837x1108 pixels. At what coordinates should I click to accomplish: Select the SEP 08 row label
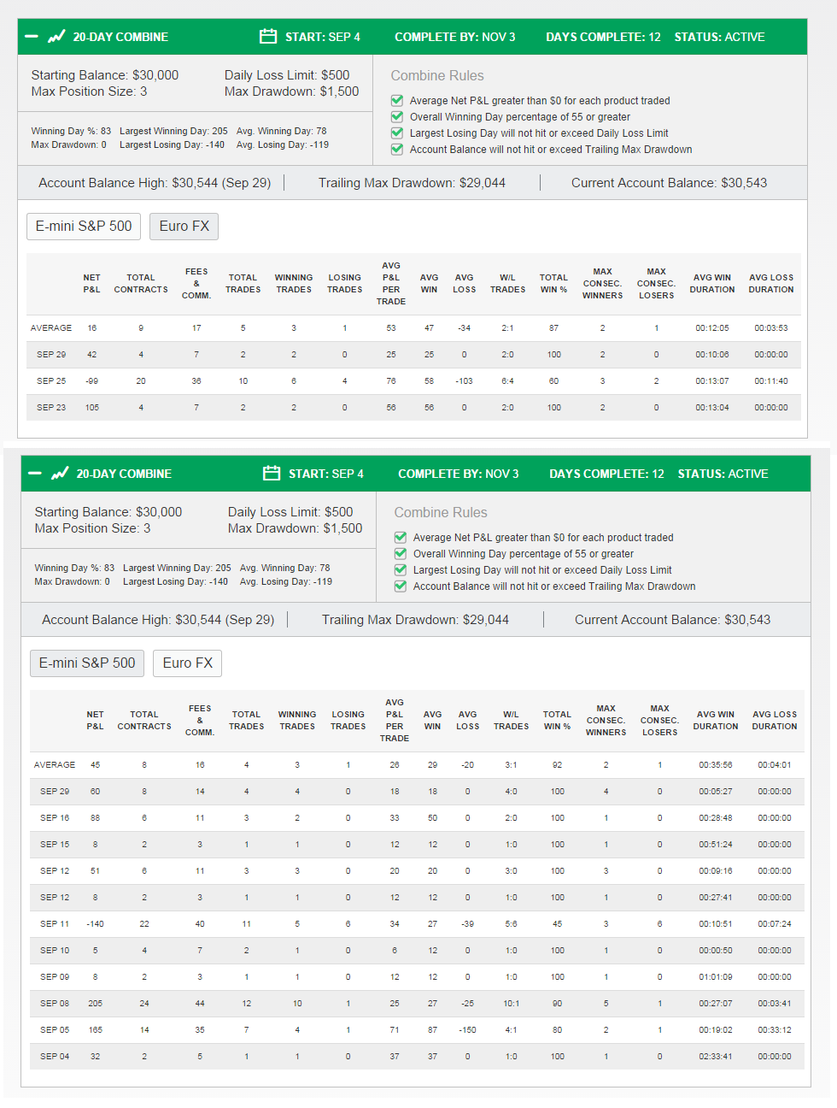coord(55,1004)
